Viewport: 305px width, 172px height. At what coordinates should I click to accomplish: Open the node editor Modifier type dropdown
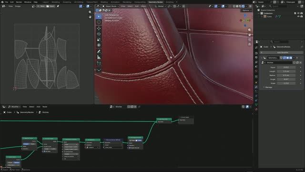(x=15, y=107)
